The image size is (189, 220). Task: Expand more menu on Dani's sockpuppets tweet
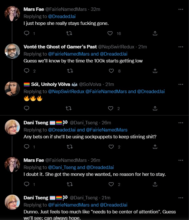click(x=181, y=123)
